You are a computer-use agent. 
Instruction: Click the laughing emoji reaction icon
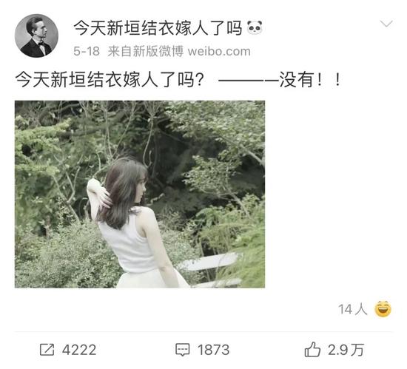(x=383, y=309)
